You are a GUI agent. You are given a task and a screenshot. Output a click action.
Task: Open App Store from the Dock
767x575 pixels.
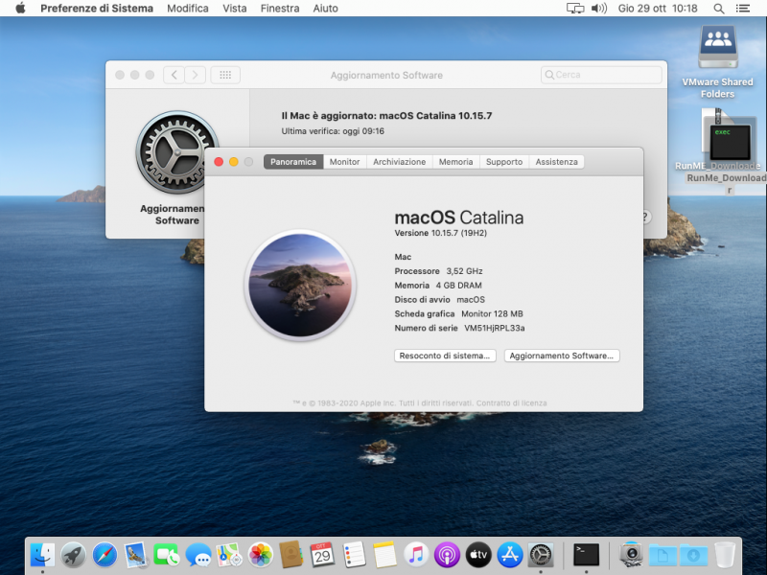click(510, 555)
